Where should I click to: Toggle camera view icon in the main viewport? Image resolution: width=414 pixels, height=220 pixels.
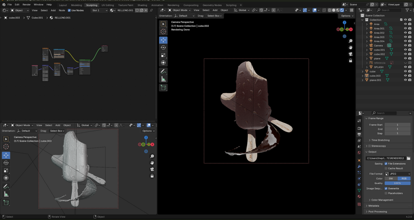pos(351,54)
